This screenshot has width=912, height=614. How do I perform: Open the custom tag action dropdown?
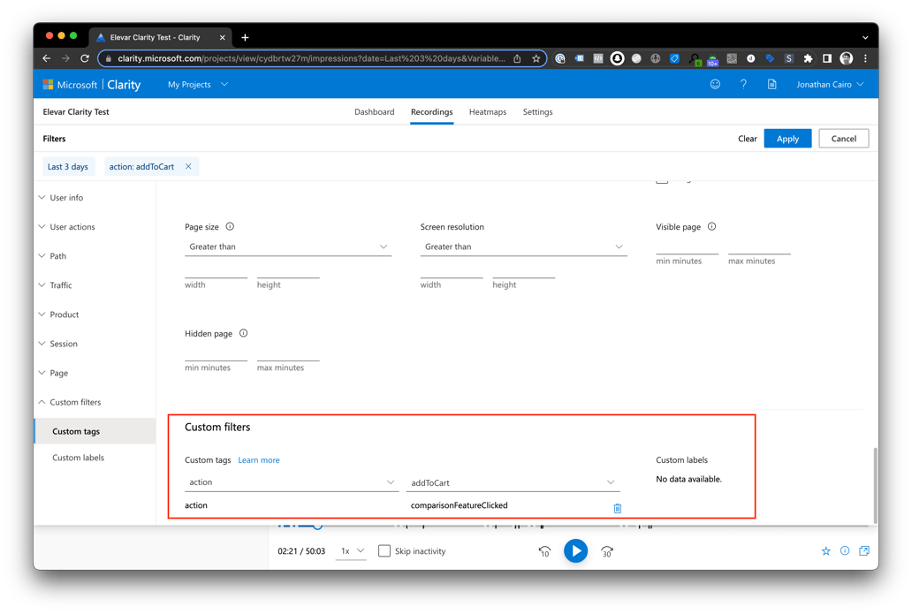pyautogui.click(x=290, y=482)
